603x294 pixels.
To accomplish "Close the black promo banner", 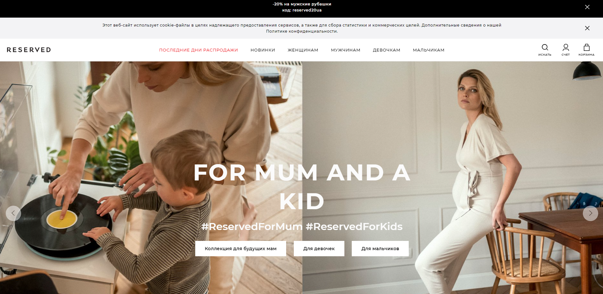I will pos(587,7).
